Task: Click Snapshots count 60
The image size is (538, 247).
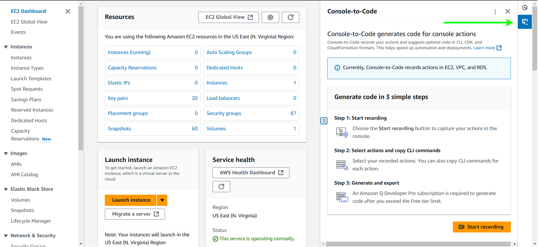Action: 195,129
